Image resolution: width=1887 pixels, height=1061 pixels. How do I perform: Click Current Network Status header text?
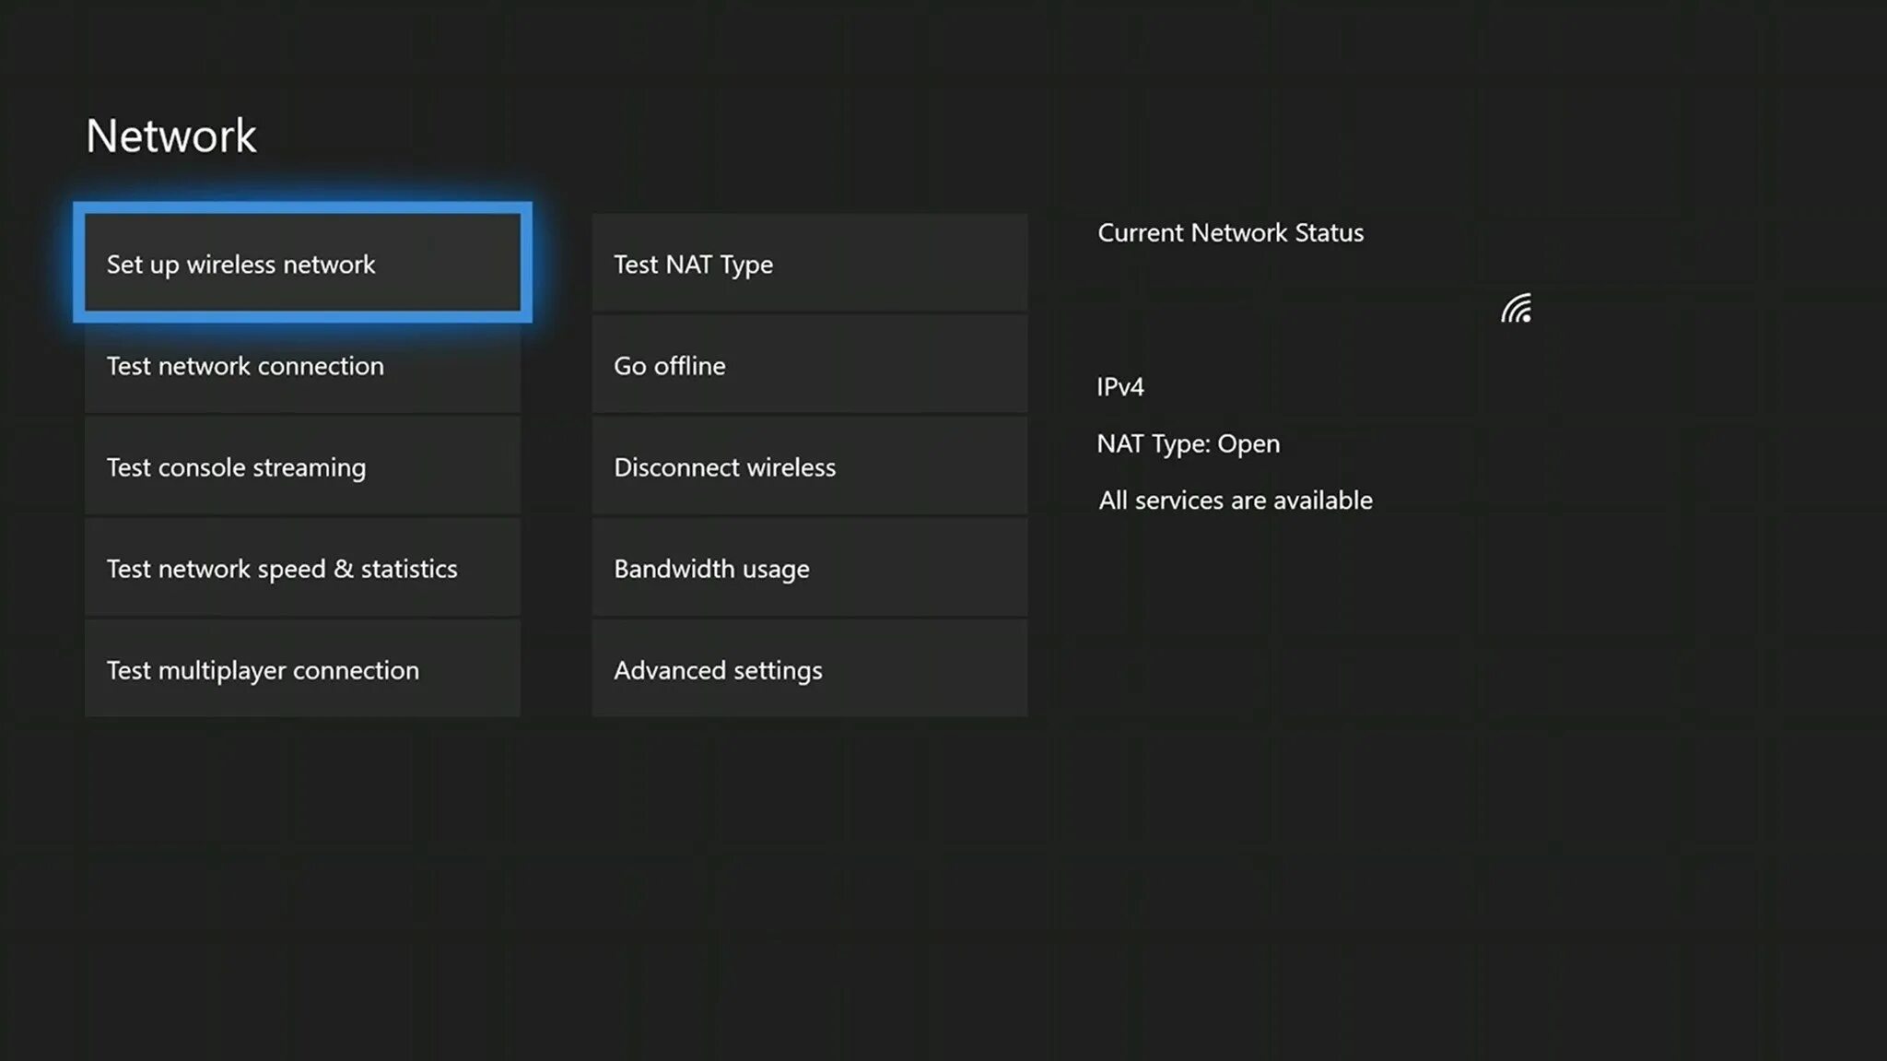tap(1230, 232)
